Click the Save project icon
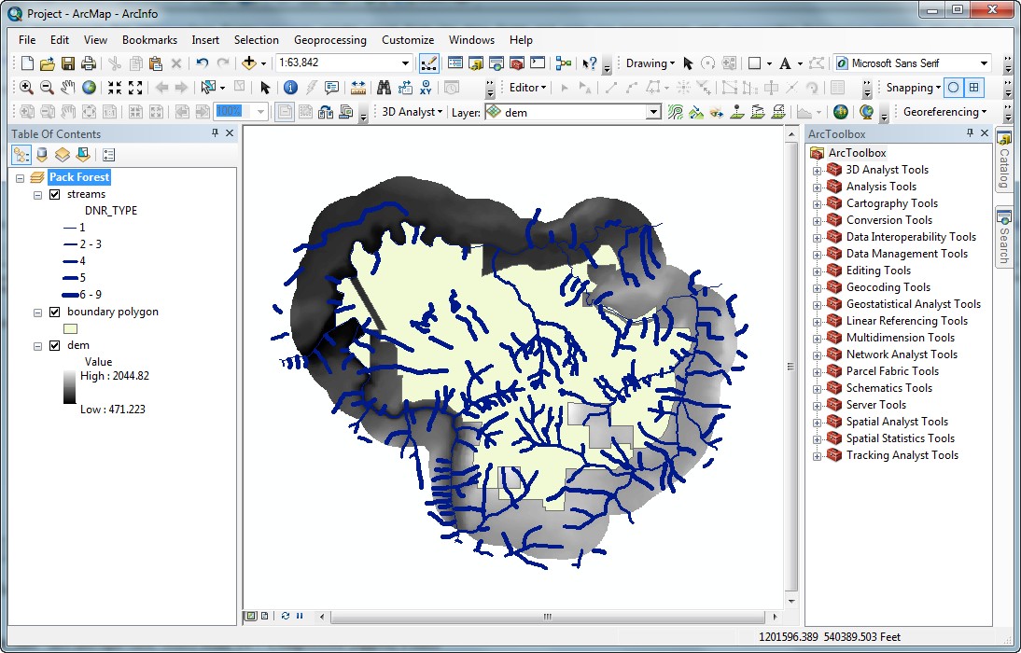Screen dimensions: 1021x653 68,63
